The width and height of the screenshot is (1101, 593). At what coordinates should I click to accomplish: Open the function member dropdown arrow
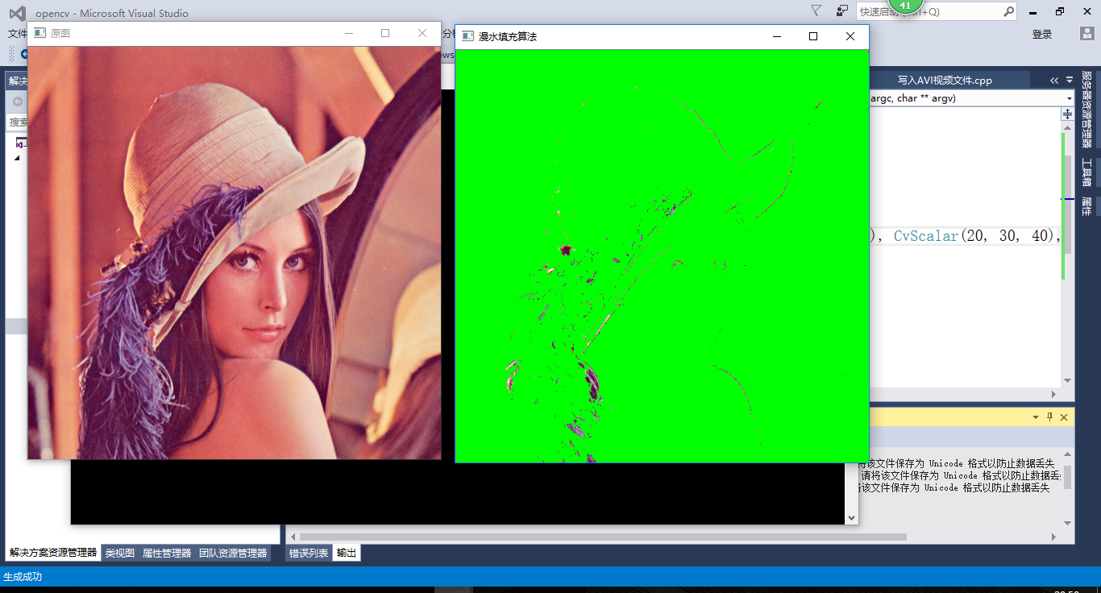pyautogui.click(x=1070, y=98)
